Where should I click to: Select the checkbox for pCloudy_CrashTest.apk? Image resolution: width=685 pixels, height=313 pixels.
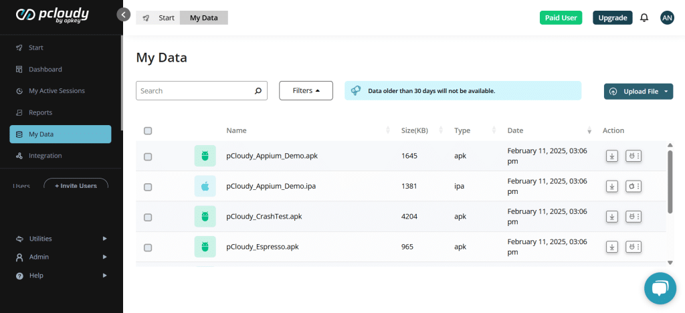point(148,217)
